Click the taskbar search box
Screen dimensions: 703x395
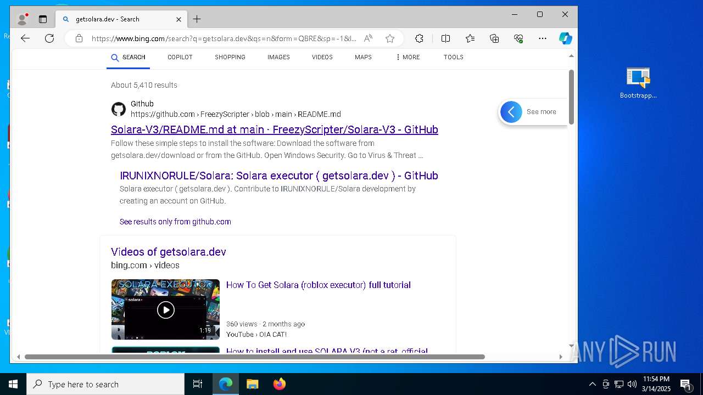click(x=105, y=384)
